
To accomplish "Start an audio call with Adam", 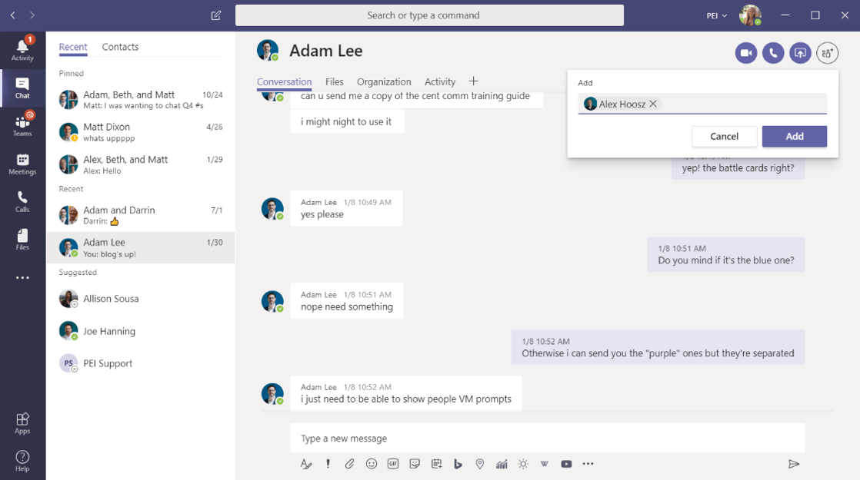I will click(773, 53).
